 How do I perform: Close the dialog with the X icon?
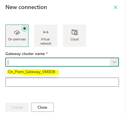click(116, 7)
